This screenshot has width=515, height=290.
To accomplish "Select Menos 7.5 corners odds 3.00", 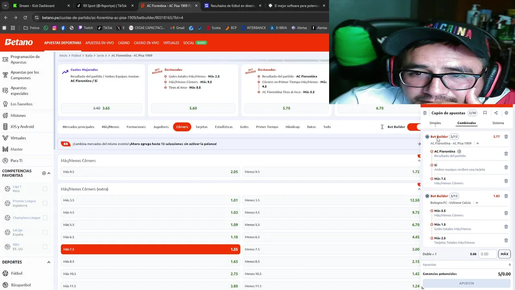I will (332, 249).
